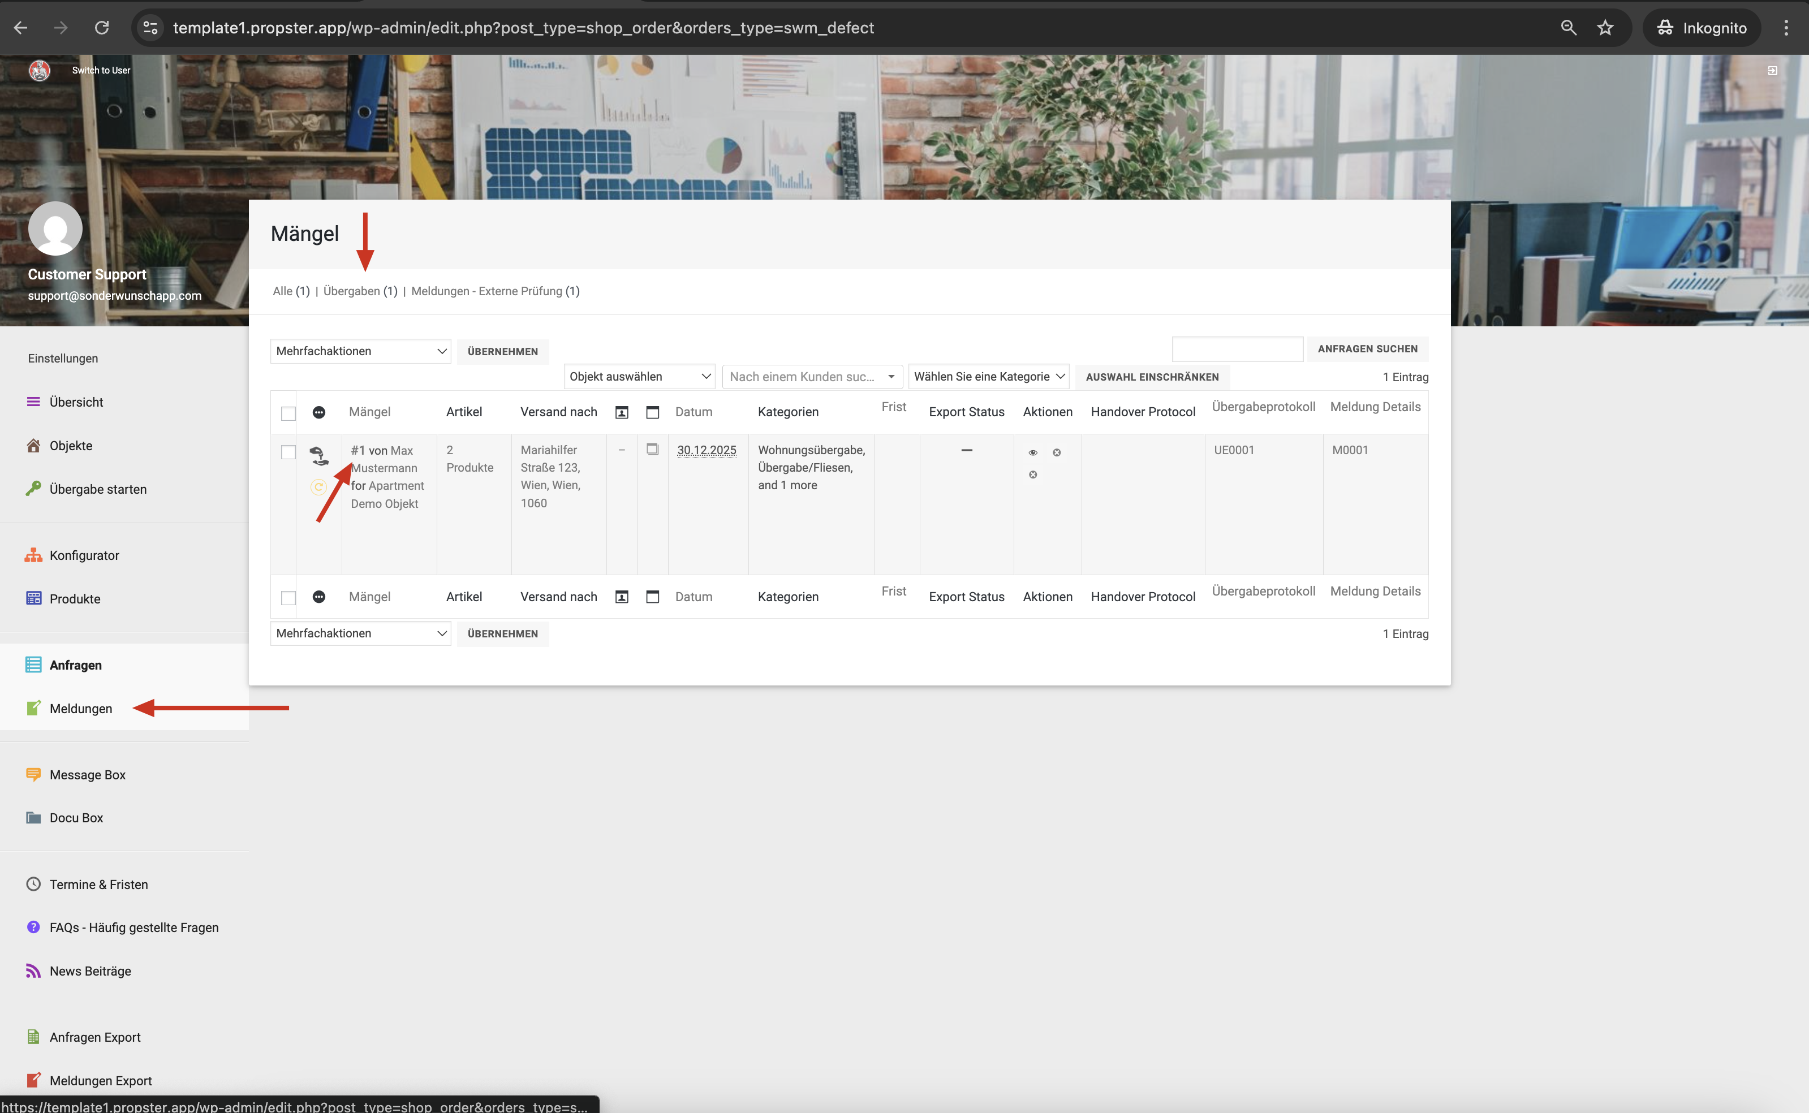Click the search field beside Anfragen suchen
1809x1113 pixels.
pos(1237,349)
